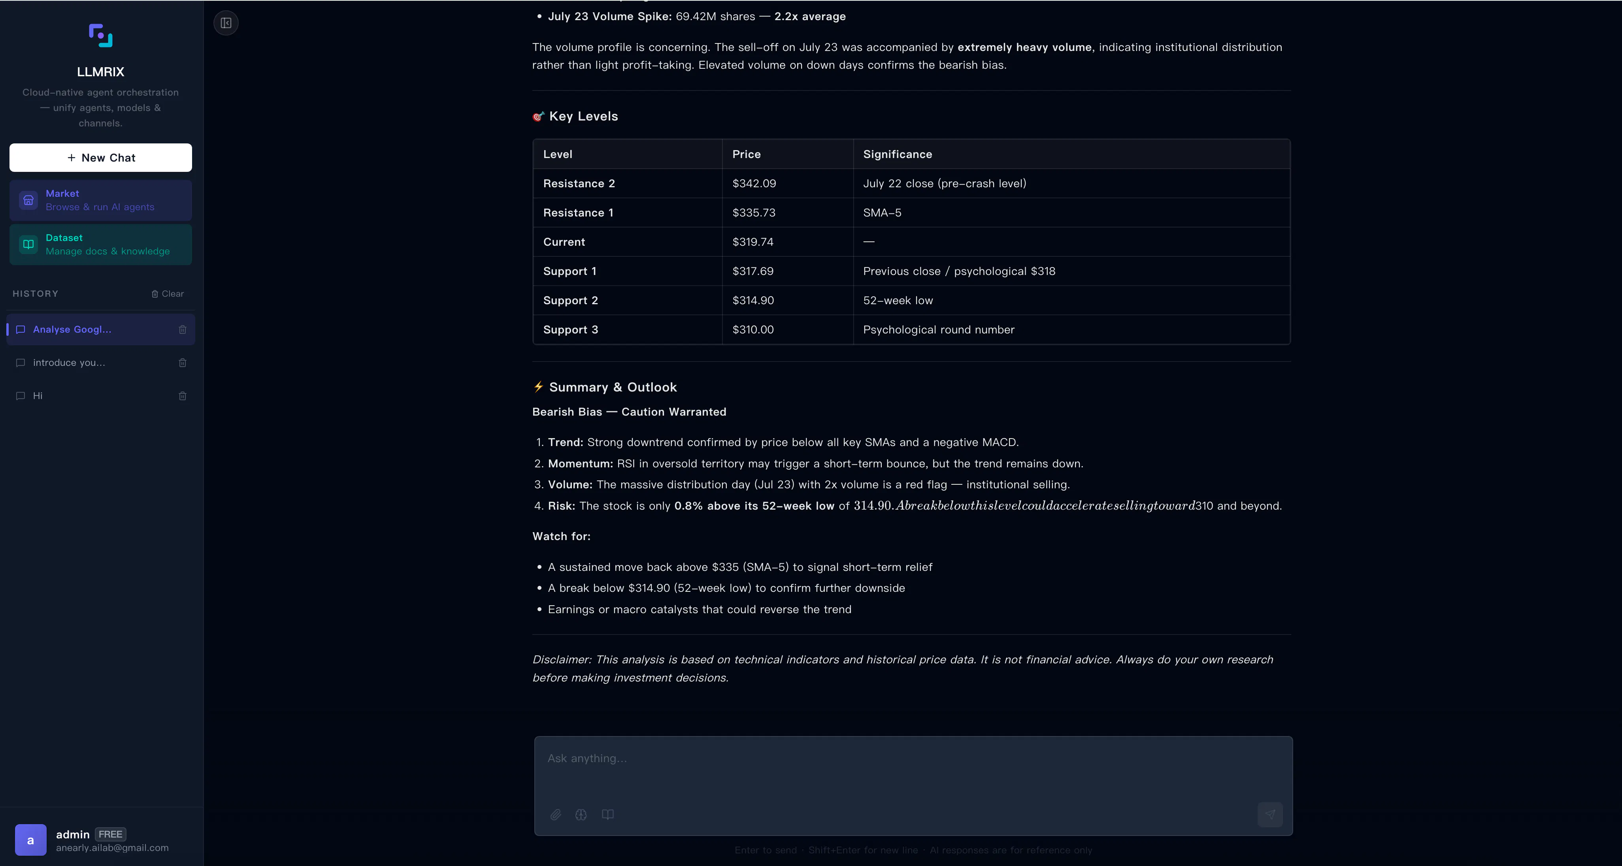Viewport: 1622px width, 866px height.
Task: Click the admin avatar 'a'
Action: coord(31,840)
